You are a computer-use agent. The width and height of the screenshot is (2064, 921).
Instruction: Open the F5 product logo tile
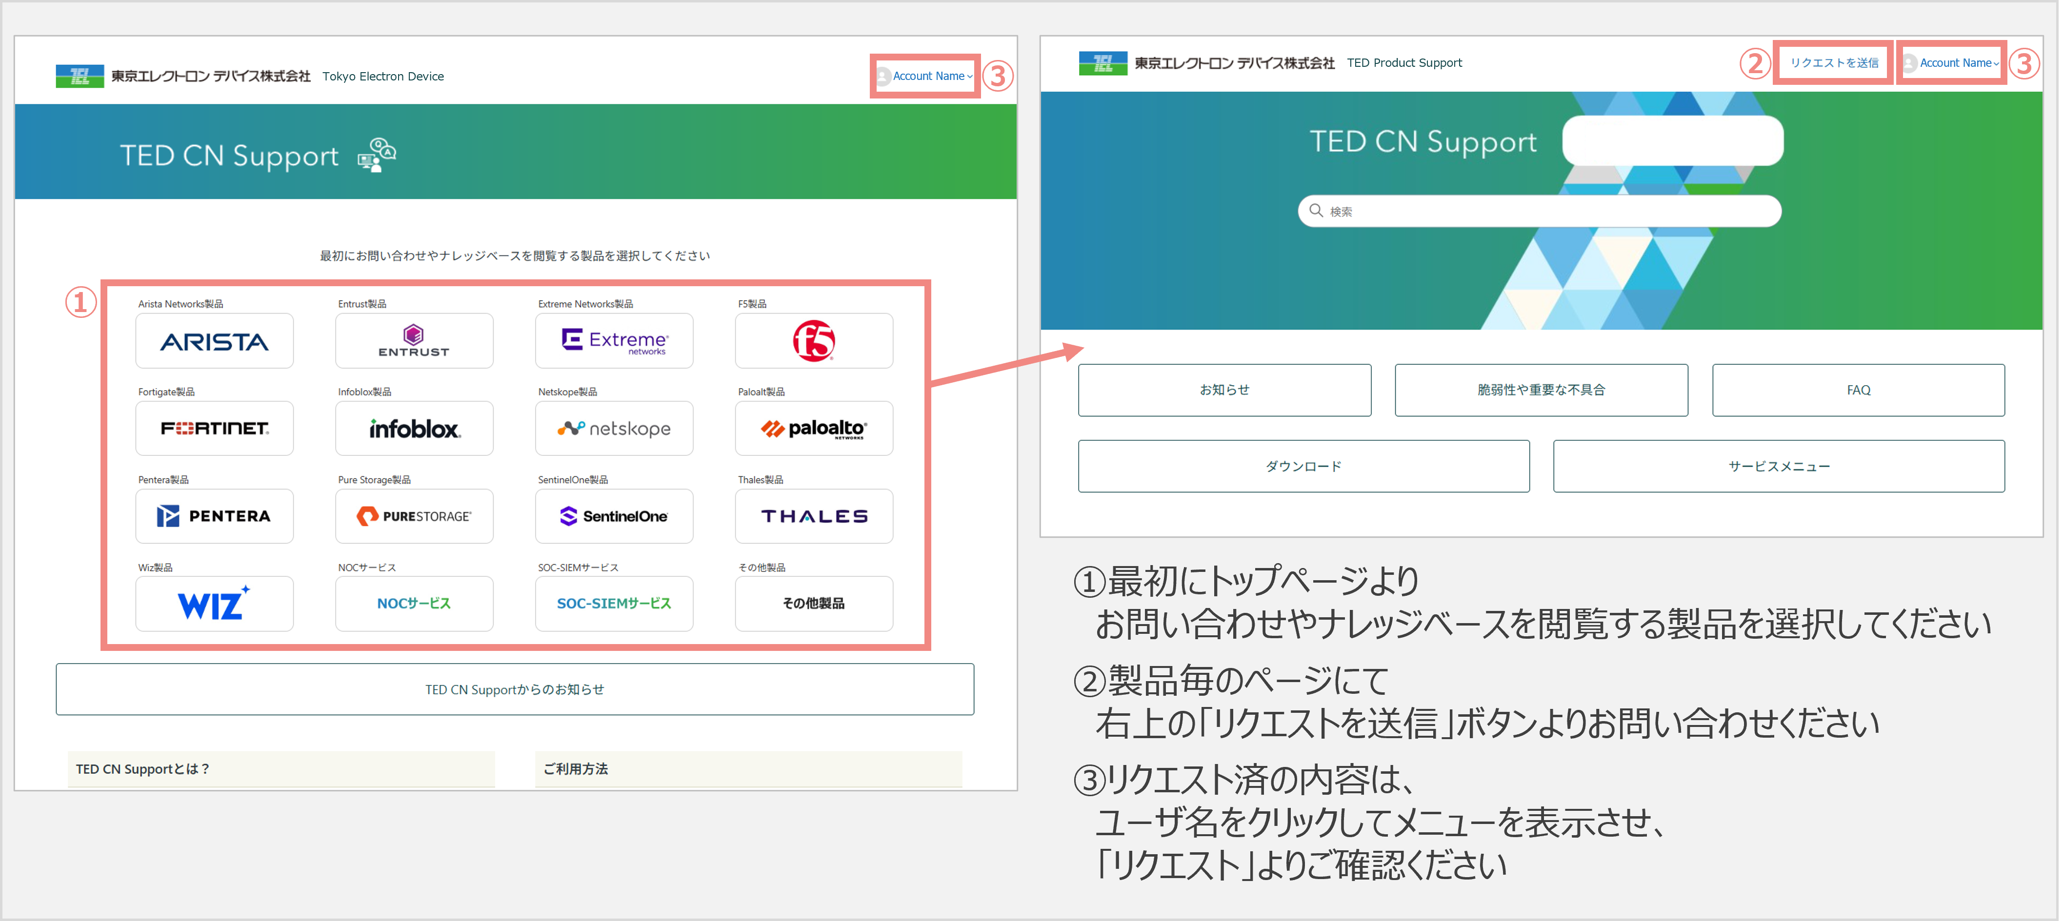pyautogui.click(x=814, y=341)
